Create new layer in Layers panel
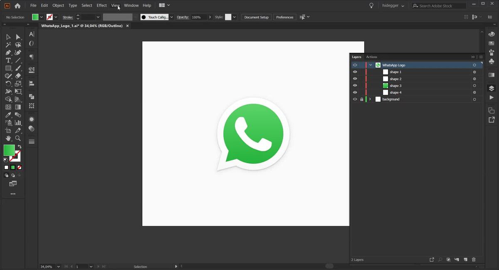Viewport: 499px width, 270px height. pyautogui.click(x=465, y=260)
